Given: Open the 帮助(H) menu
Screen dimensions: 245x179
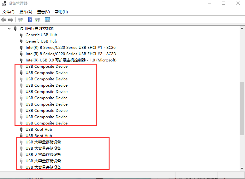Looking at the screenshot, I should [61, 12].
